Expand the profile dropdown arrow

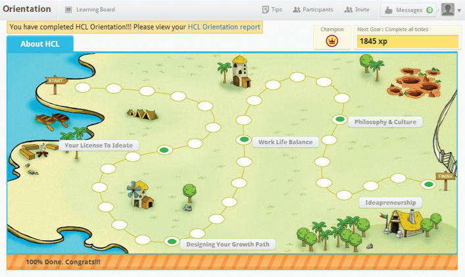coord(459,11)
